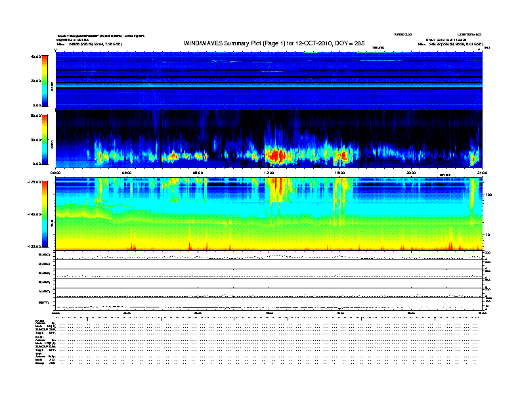Click the 16:00 tick label under RAD1 panel
Image resolution: width=520 pixels, height=402 pixels.
pyautogui.click(x=340, y=173)
